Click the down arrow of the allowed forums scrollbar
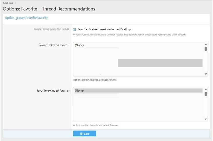213x141 pixels. point(206,74)
